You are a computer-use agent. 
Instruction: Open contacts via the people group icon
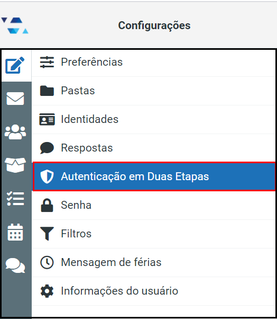(15, 132)
